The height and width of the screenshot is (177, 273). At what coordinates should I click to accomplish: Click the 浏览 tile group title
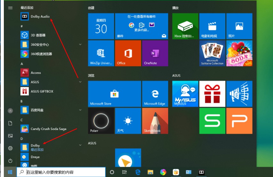pos(91,76)
